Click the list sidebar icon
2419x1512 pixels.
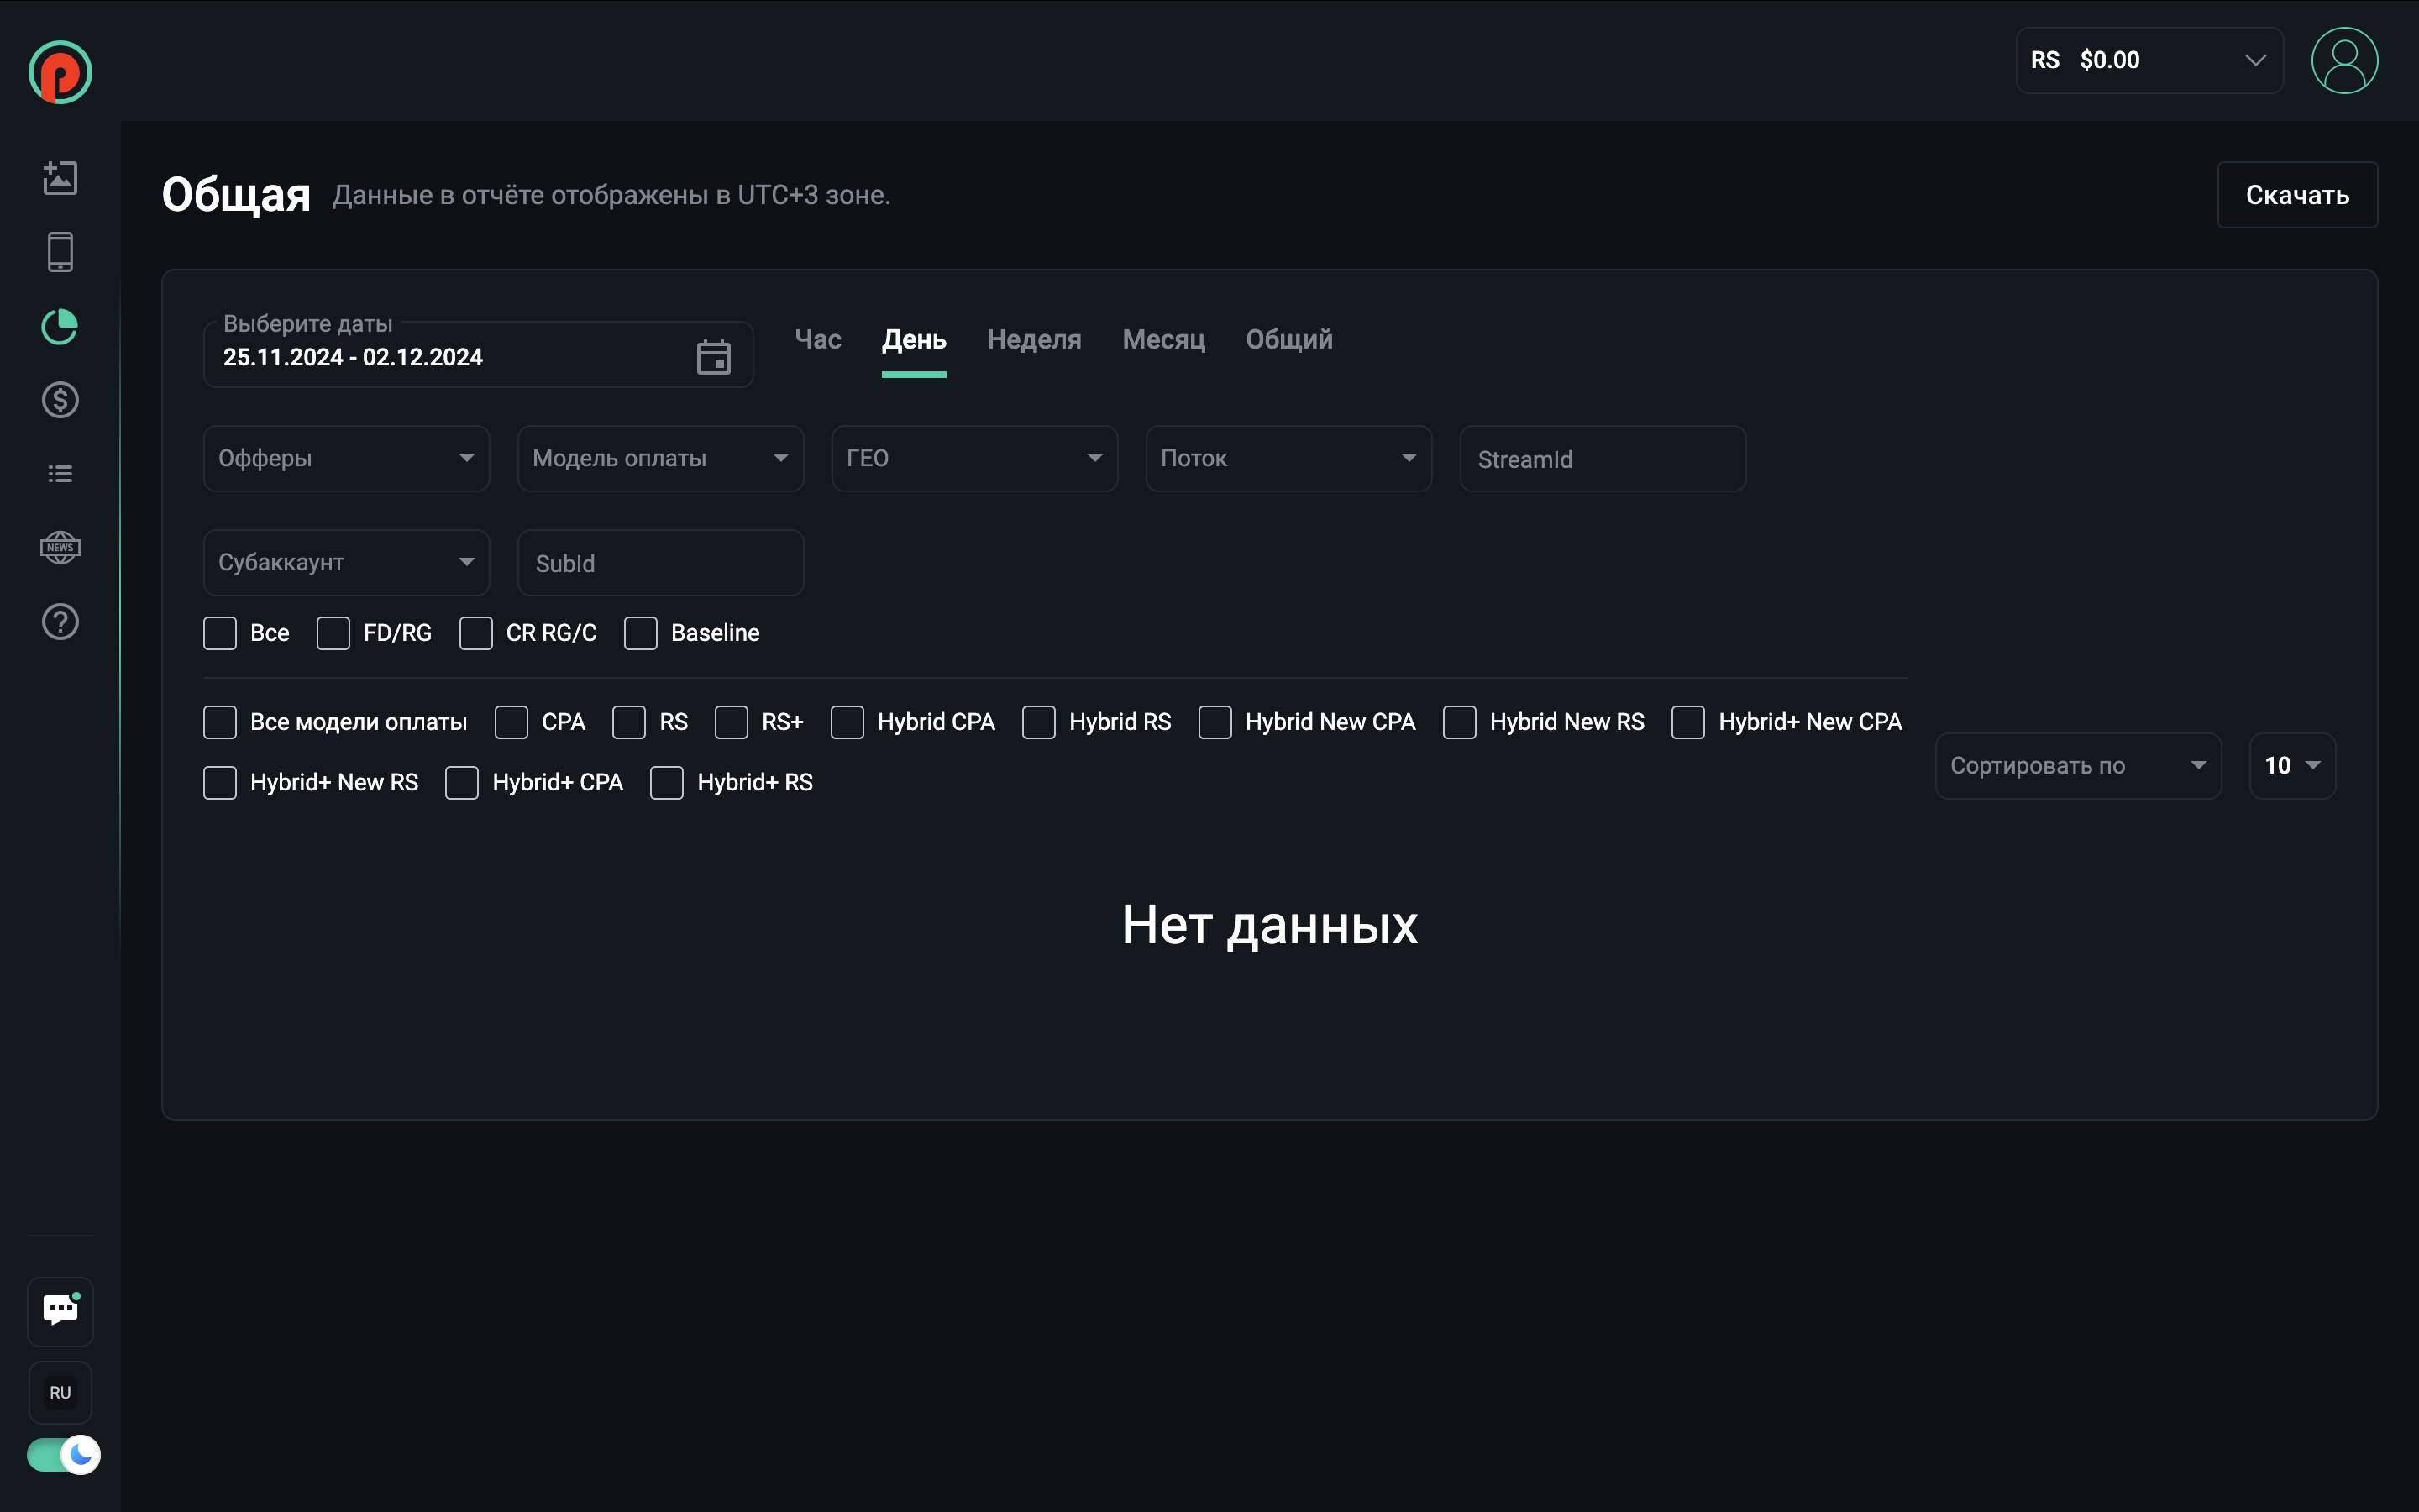pos(60,474)
